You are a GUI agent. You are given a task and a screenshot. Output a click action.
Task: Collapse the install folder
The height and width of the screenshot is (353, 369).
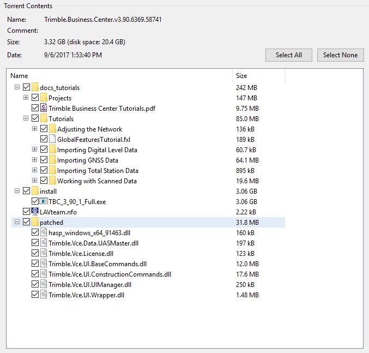click(17, 191)
